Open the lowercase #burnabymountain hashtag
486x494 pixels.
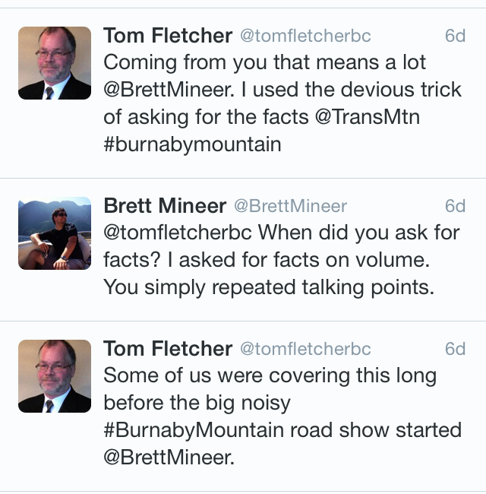(x=192, y=144)
